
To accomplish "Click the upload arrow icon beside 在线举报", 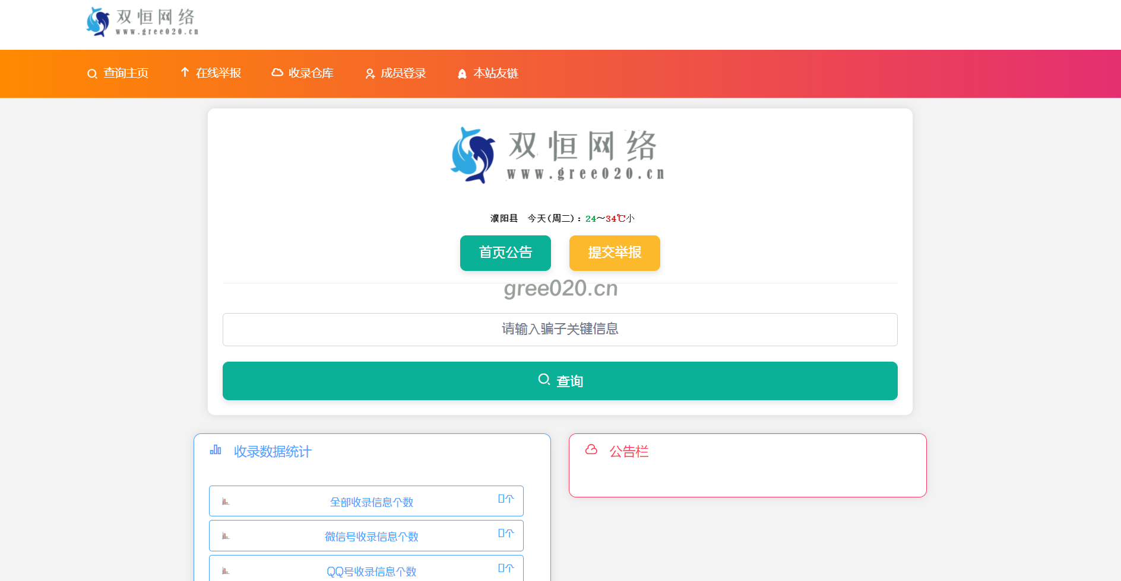I will pos(185,72).
